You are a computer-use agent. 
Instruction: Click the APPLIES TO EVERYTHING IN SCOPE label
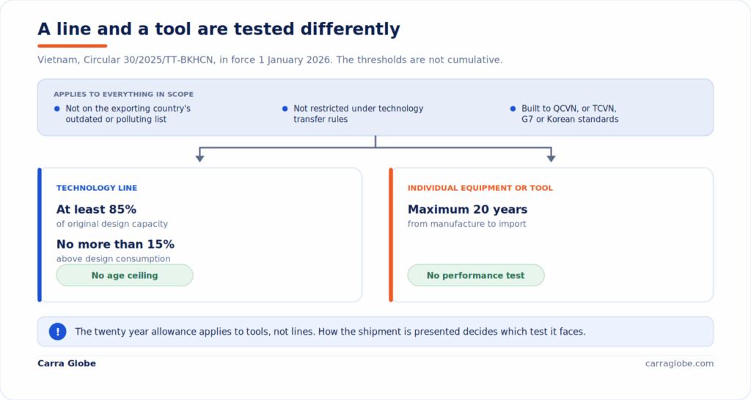(x=123, y=95)
